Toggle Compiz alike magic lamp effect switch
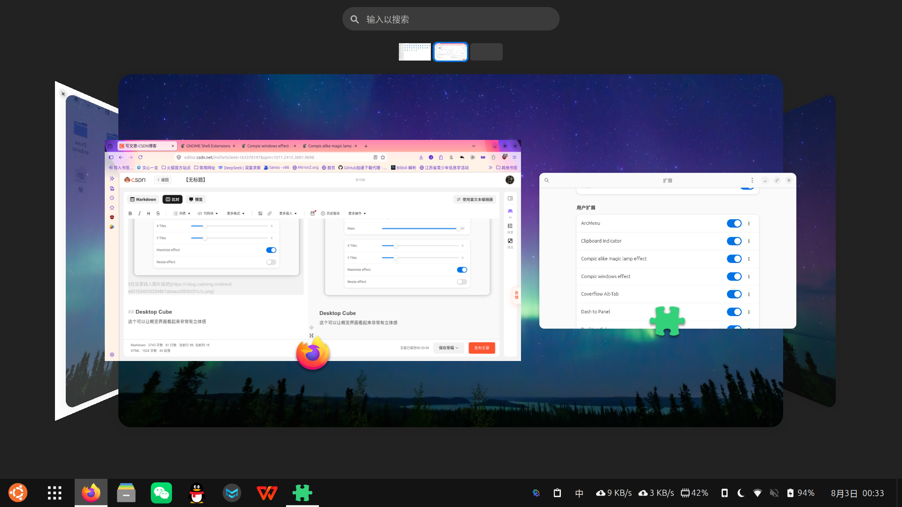This screenshot has height=507, width=902. point(734,259)
